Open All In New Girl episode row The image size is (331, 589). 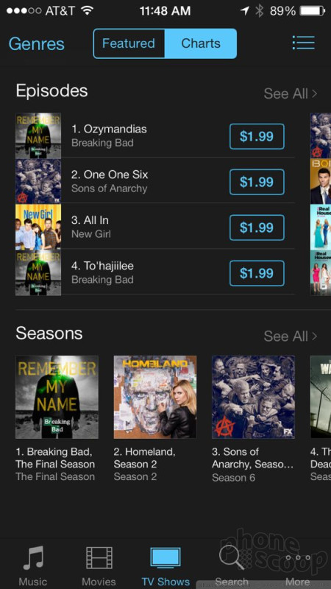pos(155,227)
